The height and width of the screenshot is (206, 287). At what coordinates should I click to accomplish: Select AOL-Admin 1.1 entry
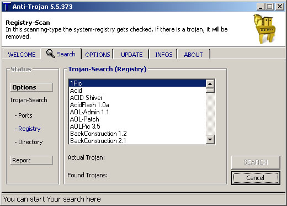137,112
